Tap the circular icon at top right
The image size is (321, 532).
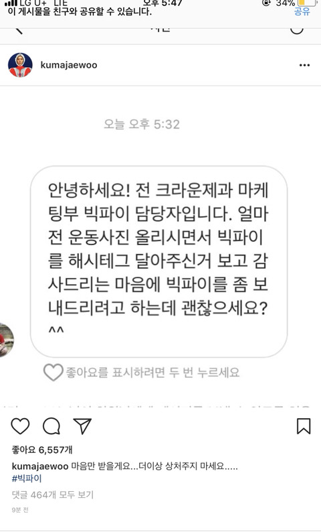pyautogui.click(x=297, y=31)
